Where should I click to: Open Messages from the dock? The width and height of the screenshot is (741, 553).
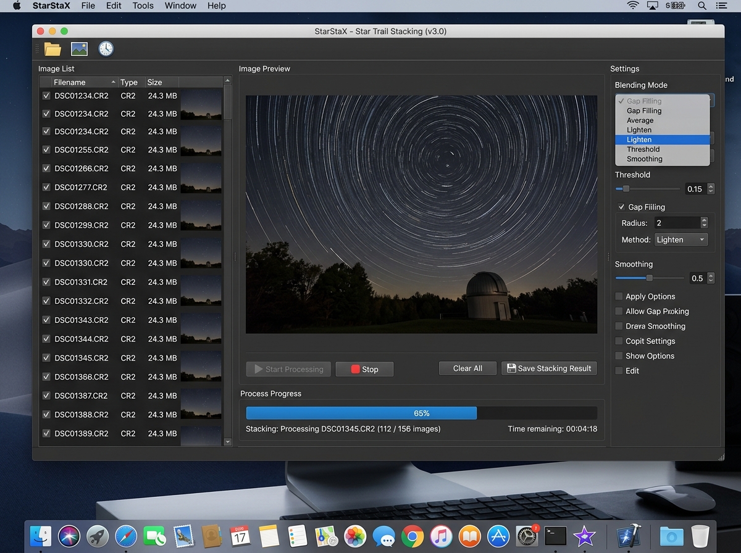coord(384,535)
